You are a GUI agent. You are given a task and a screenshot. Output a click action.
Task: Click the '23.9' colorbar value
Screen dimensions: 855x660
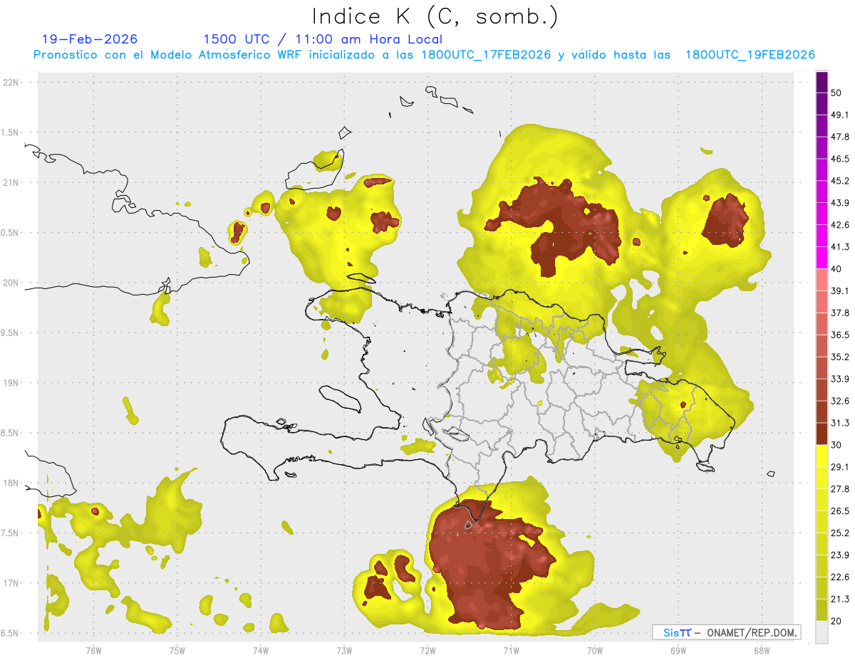841,555
